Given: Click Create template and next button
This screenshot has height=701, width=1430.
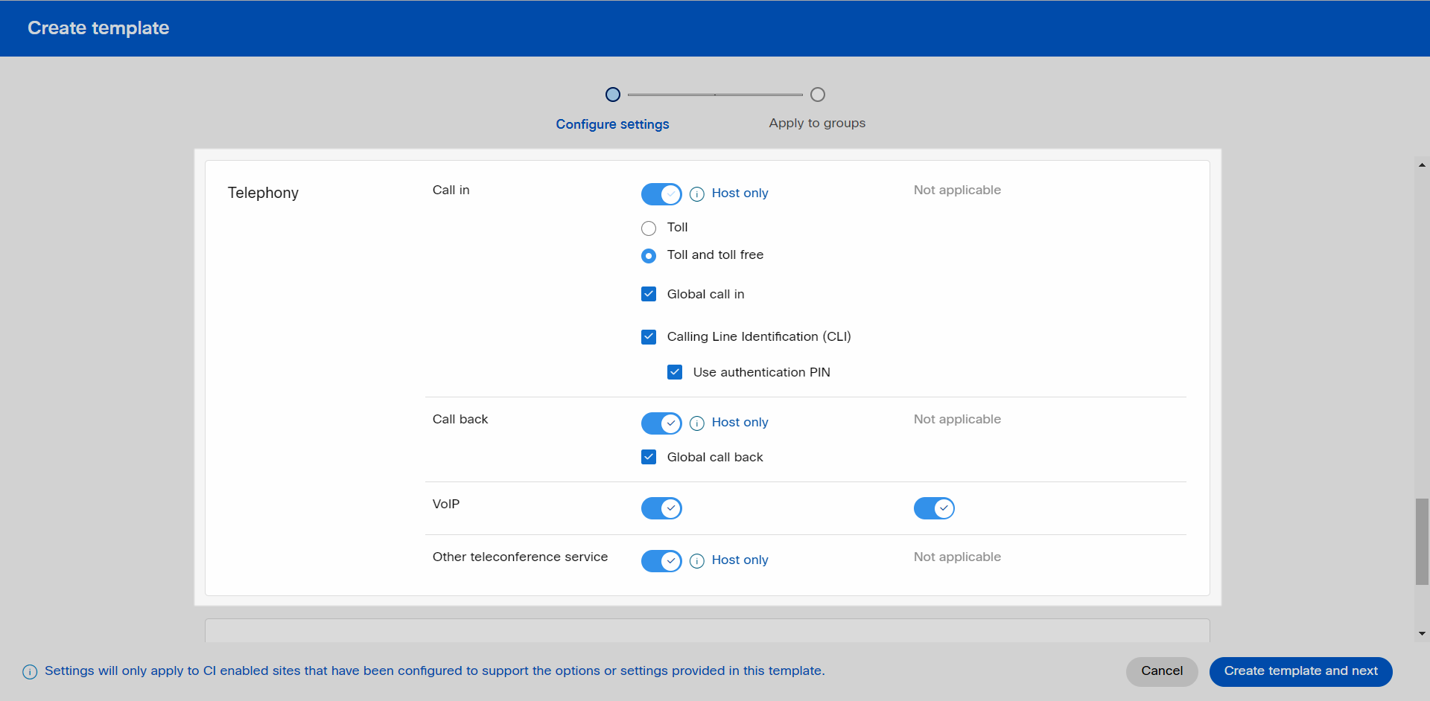Looking at the screenshot, I should [x=1300, y=671].
